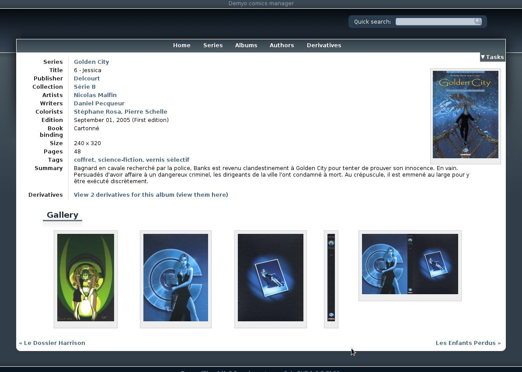View writer Daniel Pecqueur
Viewport: 522px width, 372px height.
click(99, 104)
